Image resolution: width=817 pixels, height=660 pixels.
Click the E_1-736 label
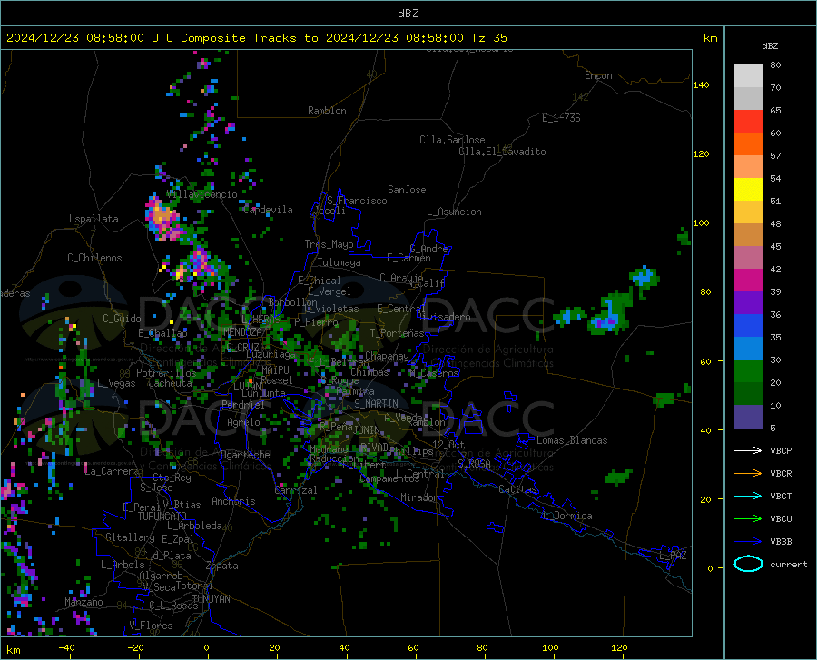click(561, 118)
